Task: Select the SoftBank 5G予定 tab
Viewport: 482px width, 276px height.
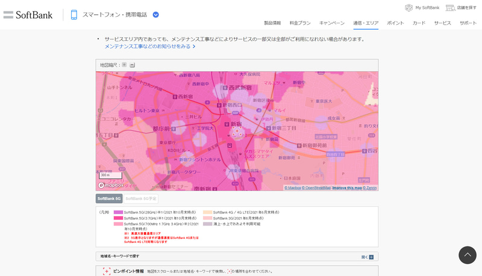Action: (x=141, y=198)
